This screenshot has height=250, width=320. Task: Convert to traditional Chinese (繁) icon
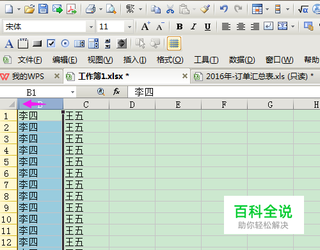(131, 9)
